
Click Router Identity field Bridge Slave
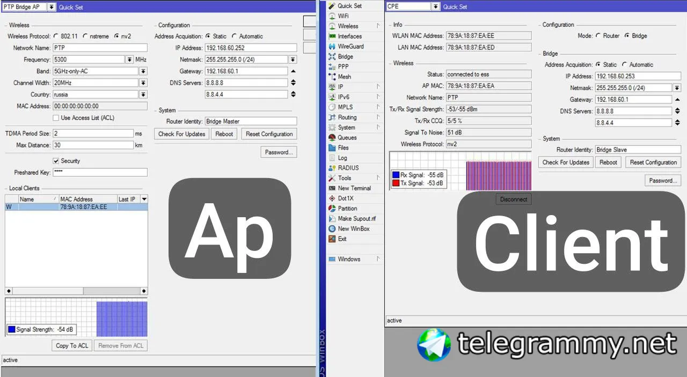638,150
